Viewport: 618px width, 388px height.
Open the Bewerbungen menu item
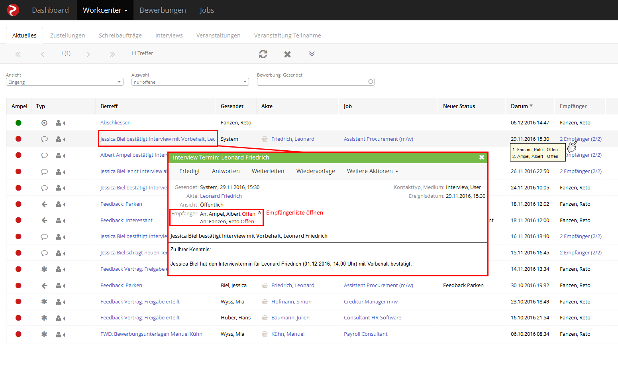(163, 10)
